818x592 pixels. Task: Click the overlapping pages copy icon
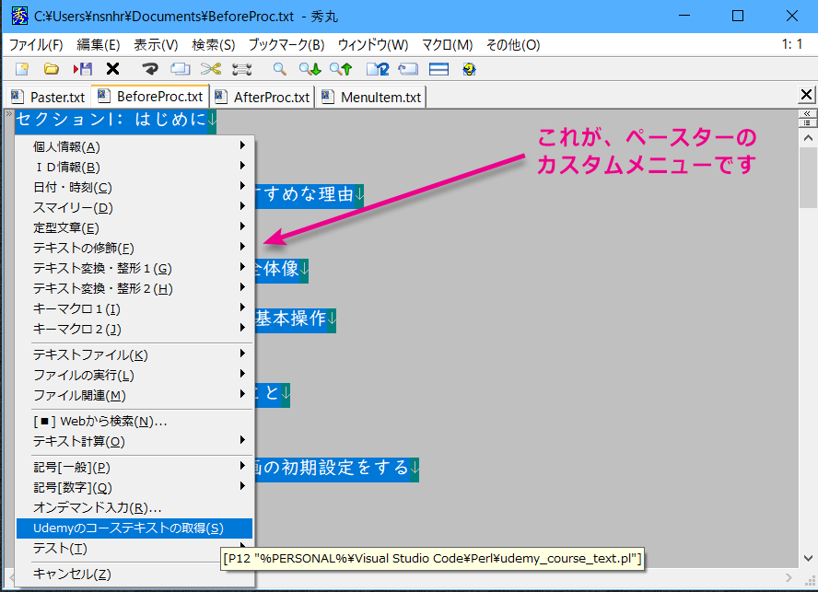pyautogui.click(x=181, y=69)
